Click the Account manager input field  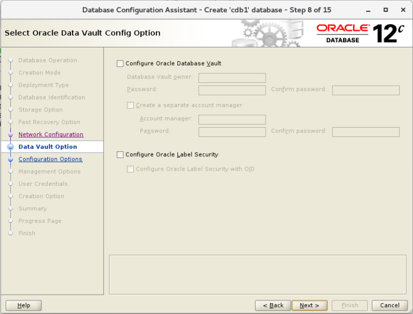[x=232, y=120]
